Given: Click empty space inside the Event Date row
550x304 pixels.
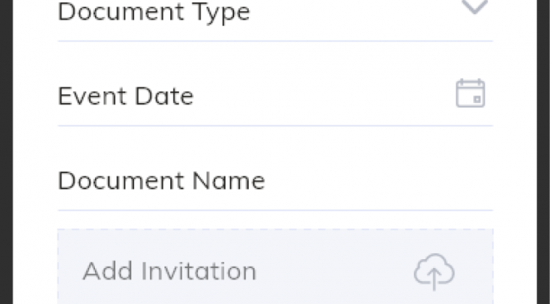Looking at the screenshot, I should click(x=322, y=96).
